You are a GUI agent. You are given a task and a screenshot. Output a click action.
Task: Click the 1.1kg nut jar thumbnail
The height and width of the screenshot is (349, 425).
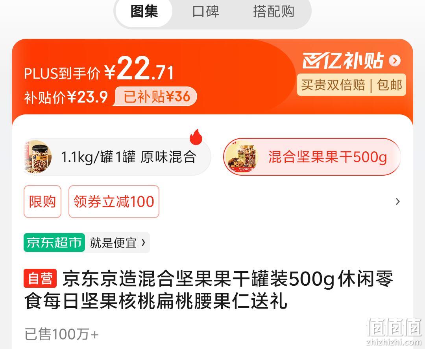[38, 157]
